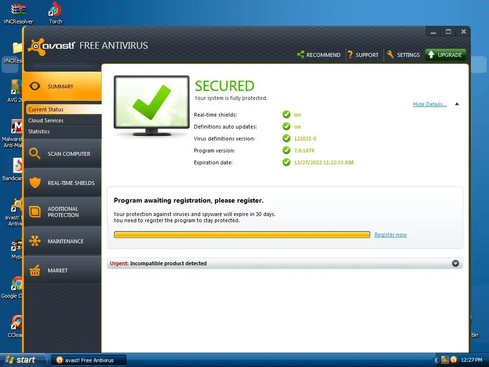The height and width of the screenshot is (367, 489).
Task: Click the avast tray icon in system tray
Action: click(454, 360)
